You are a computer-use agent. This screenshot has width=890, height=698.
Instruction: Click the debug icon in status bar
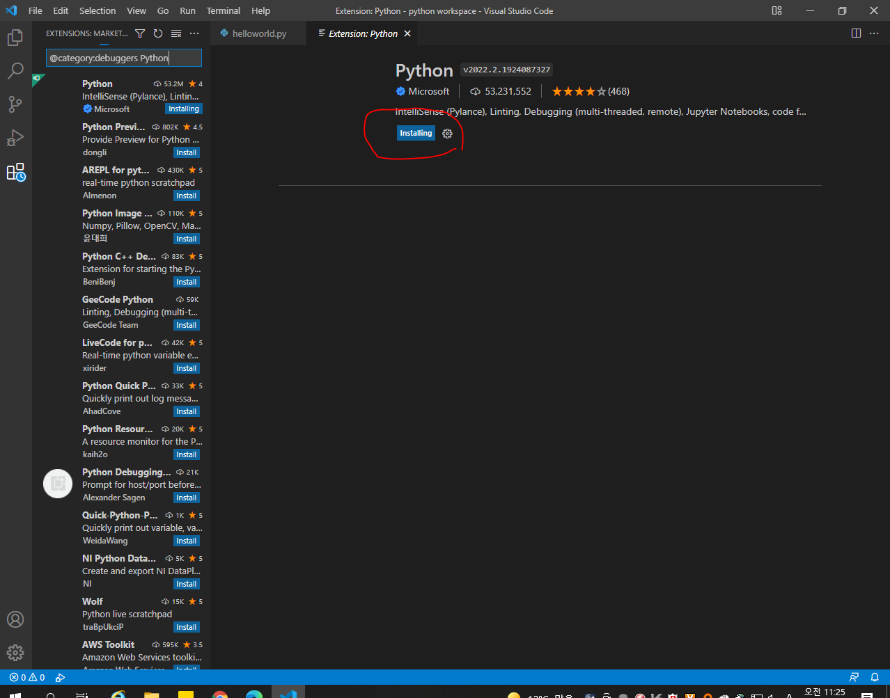pyautogui.click(x=61, y=677)
